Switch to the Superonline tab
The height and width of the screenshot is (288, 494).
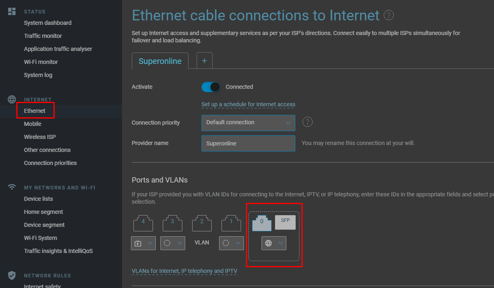[160, 61]
